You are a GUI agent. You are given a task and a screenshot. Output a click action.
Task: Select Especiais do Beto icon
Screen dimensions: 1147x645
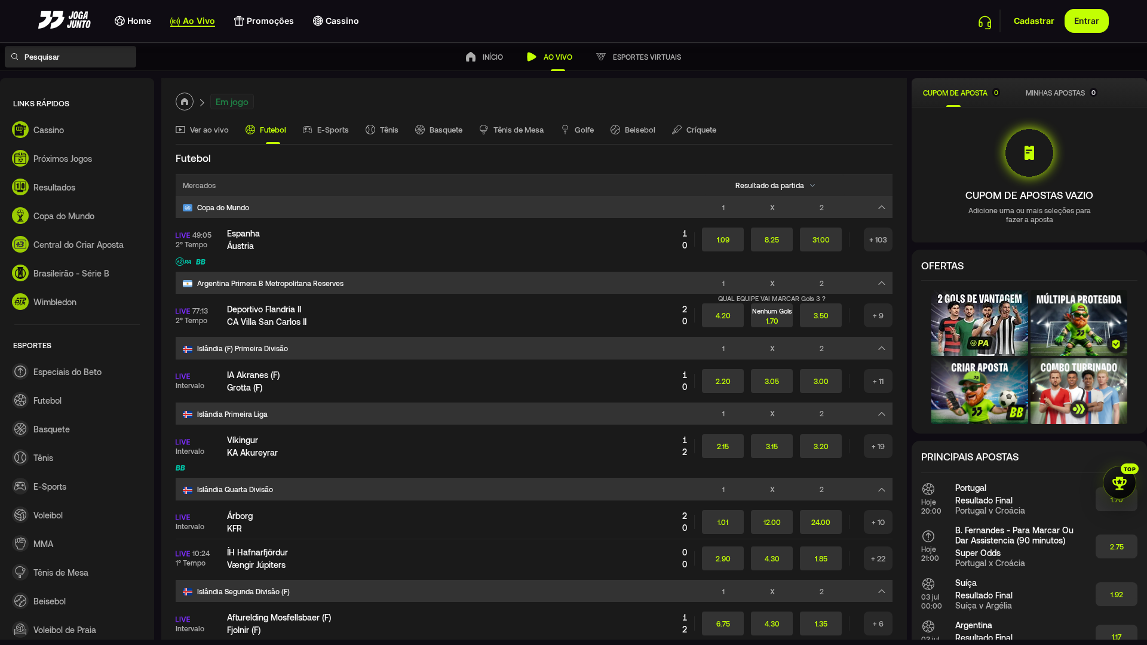click(20, 371)
